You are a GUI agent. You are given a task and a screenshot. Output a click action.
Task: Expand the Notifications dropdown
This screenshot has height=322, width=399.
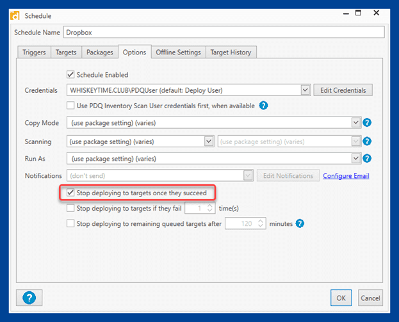coord(248,175)
